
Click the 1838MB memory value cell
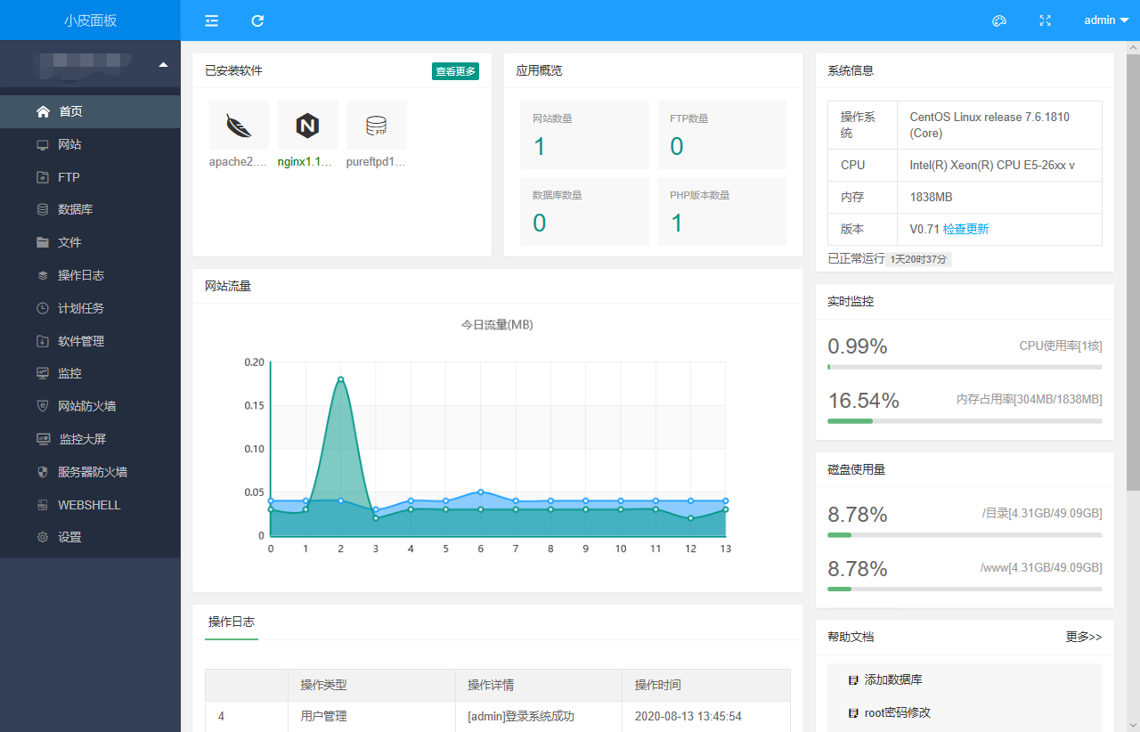999,197
